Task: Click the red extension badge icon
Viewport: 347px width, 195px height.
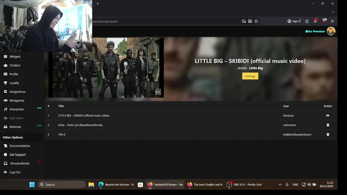Action: pos(316,21)
